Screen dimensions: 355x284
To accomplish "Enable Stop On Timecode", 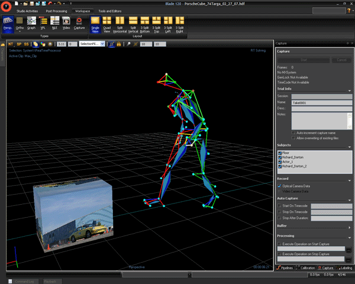I will tap(280, 212).
